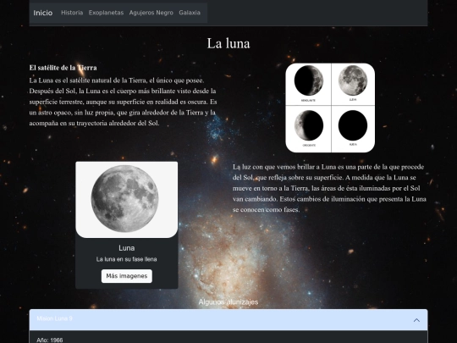Navigate to Agujeros Negro
This screenshot has width=457, height=343.
pyautogui.click(x=151, y=13)
